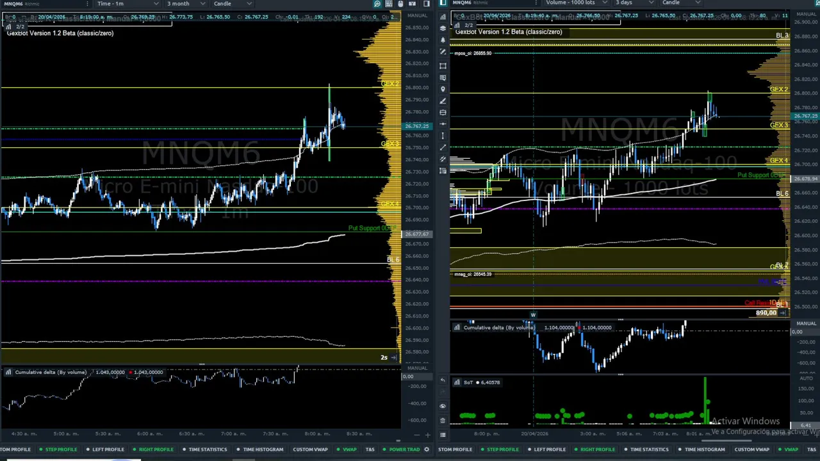This screenshot has height=461, width=820.
Task: Click the right chart panel icon at the top-left corner
Action: 443,3
